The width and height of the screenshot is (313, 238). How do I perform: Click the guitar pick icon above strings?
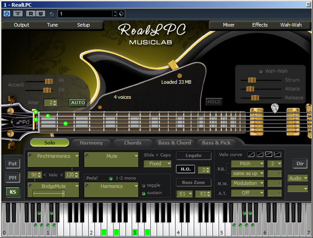pos(275,108)
